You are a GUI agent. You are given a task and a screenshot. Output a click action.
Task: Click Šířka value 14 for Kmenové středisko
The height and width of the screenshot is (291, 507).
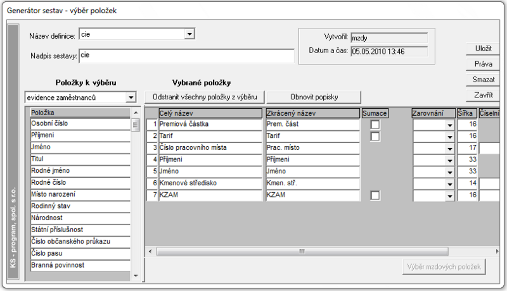(467, 183)
